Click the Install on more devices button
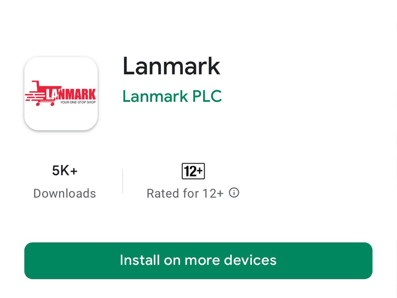The height and width of the screenshot is (298, 397). click(198, 261)
